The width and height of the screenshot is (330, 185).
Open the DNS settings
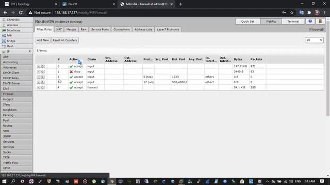(16, 88)
